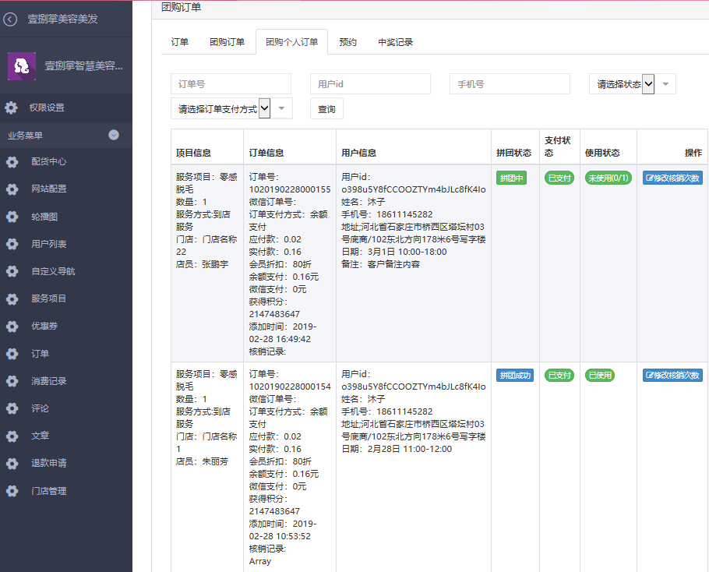
Task: Open the 中奖记录 tab
Action: point(395,42)
